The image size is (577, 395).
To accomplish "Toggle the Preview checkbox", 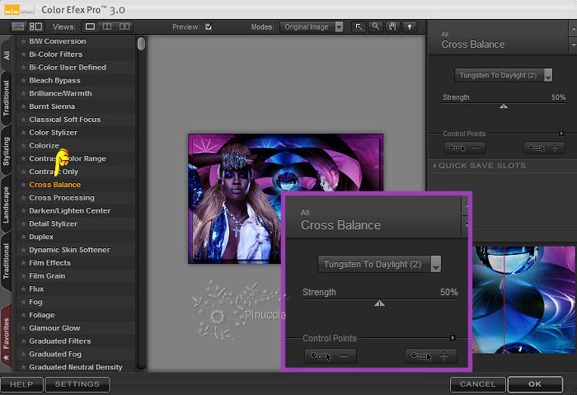I will 208,27.
